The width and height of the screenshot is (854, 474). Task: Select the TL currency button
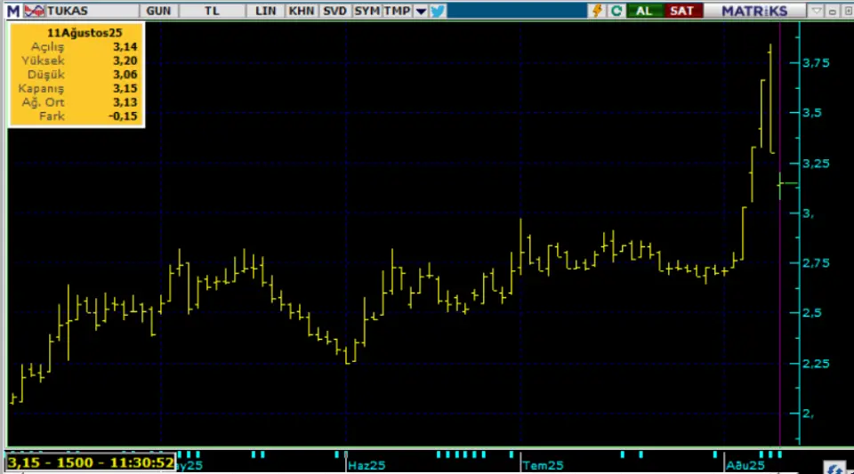pos(212,11)
